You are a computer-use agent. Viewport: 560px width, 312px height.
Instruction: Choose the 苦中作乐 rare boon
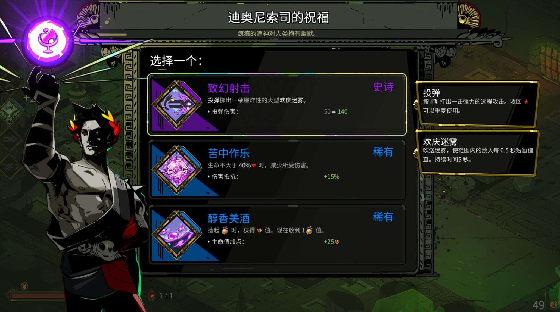coord(277,170)
